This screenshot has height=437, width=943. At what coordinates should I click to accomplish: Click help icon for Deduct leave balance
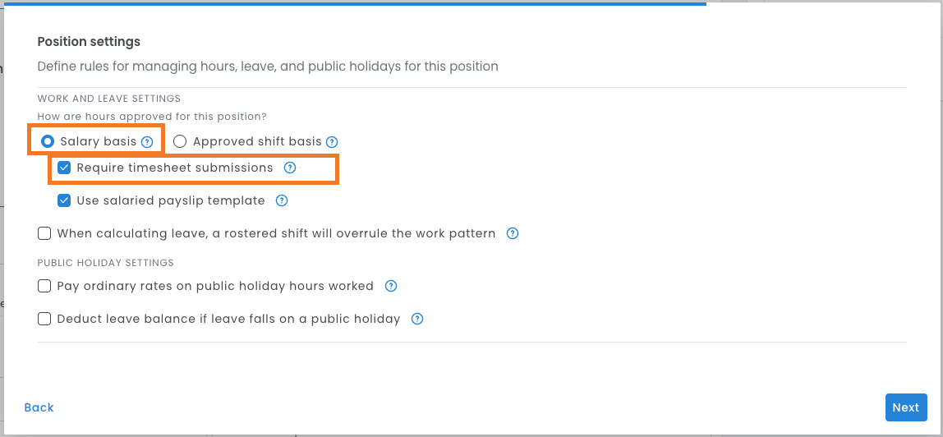[417, 319]
